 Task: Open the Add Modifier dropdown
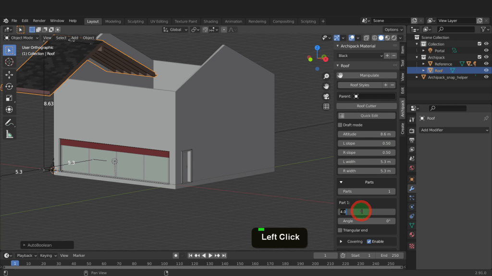454,130
